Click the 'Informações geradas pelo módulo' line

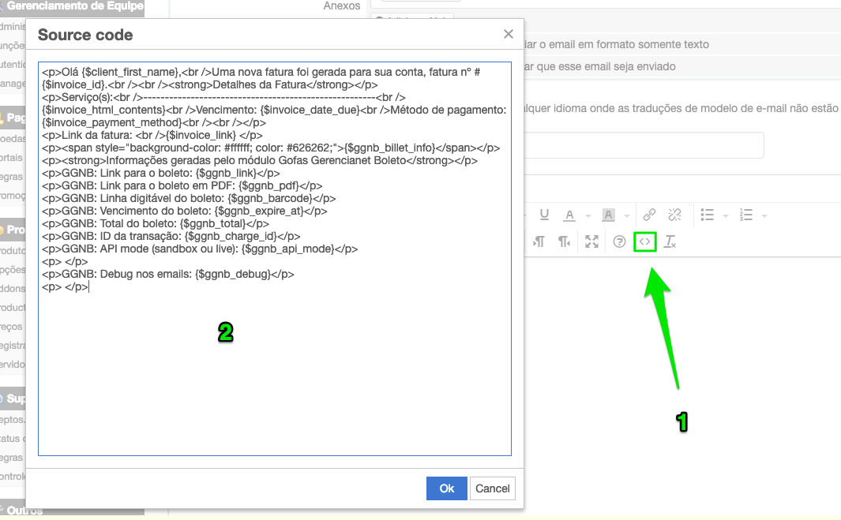click(260, 160)
